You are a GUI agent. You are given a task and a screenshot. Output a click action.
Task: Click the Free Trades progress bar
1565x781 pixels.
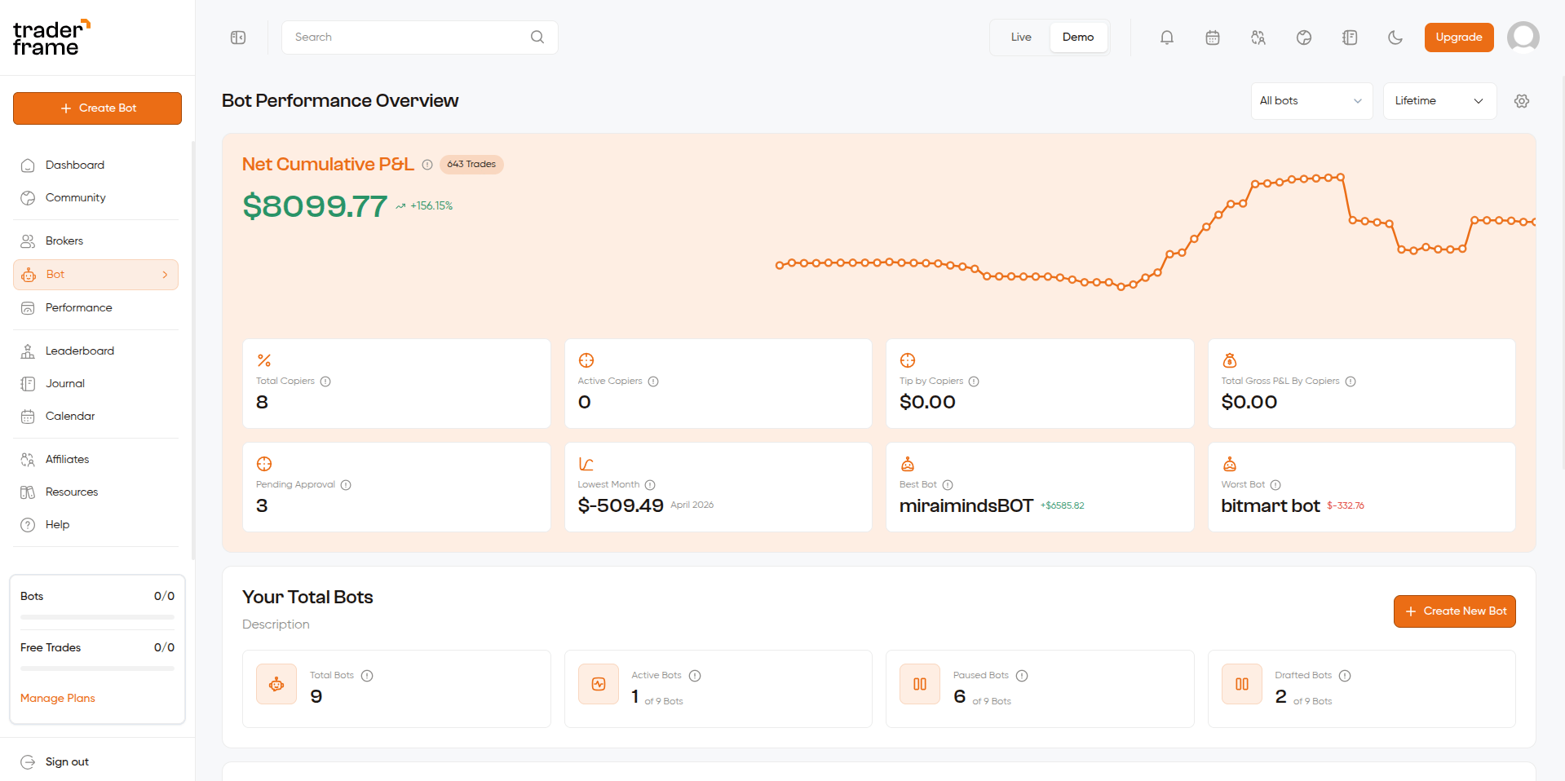(97, 668)
